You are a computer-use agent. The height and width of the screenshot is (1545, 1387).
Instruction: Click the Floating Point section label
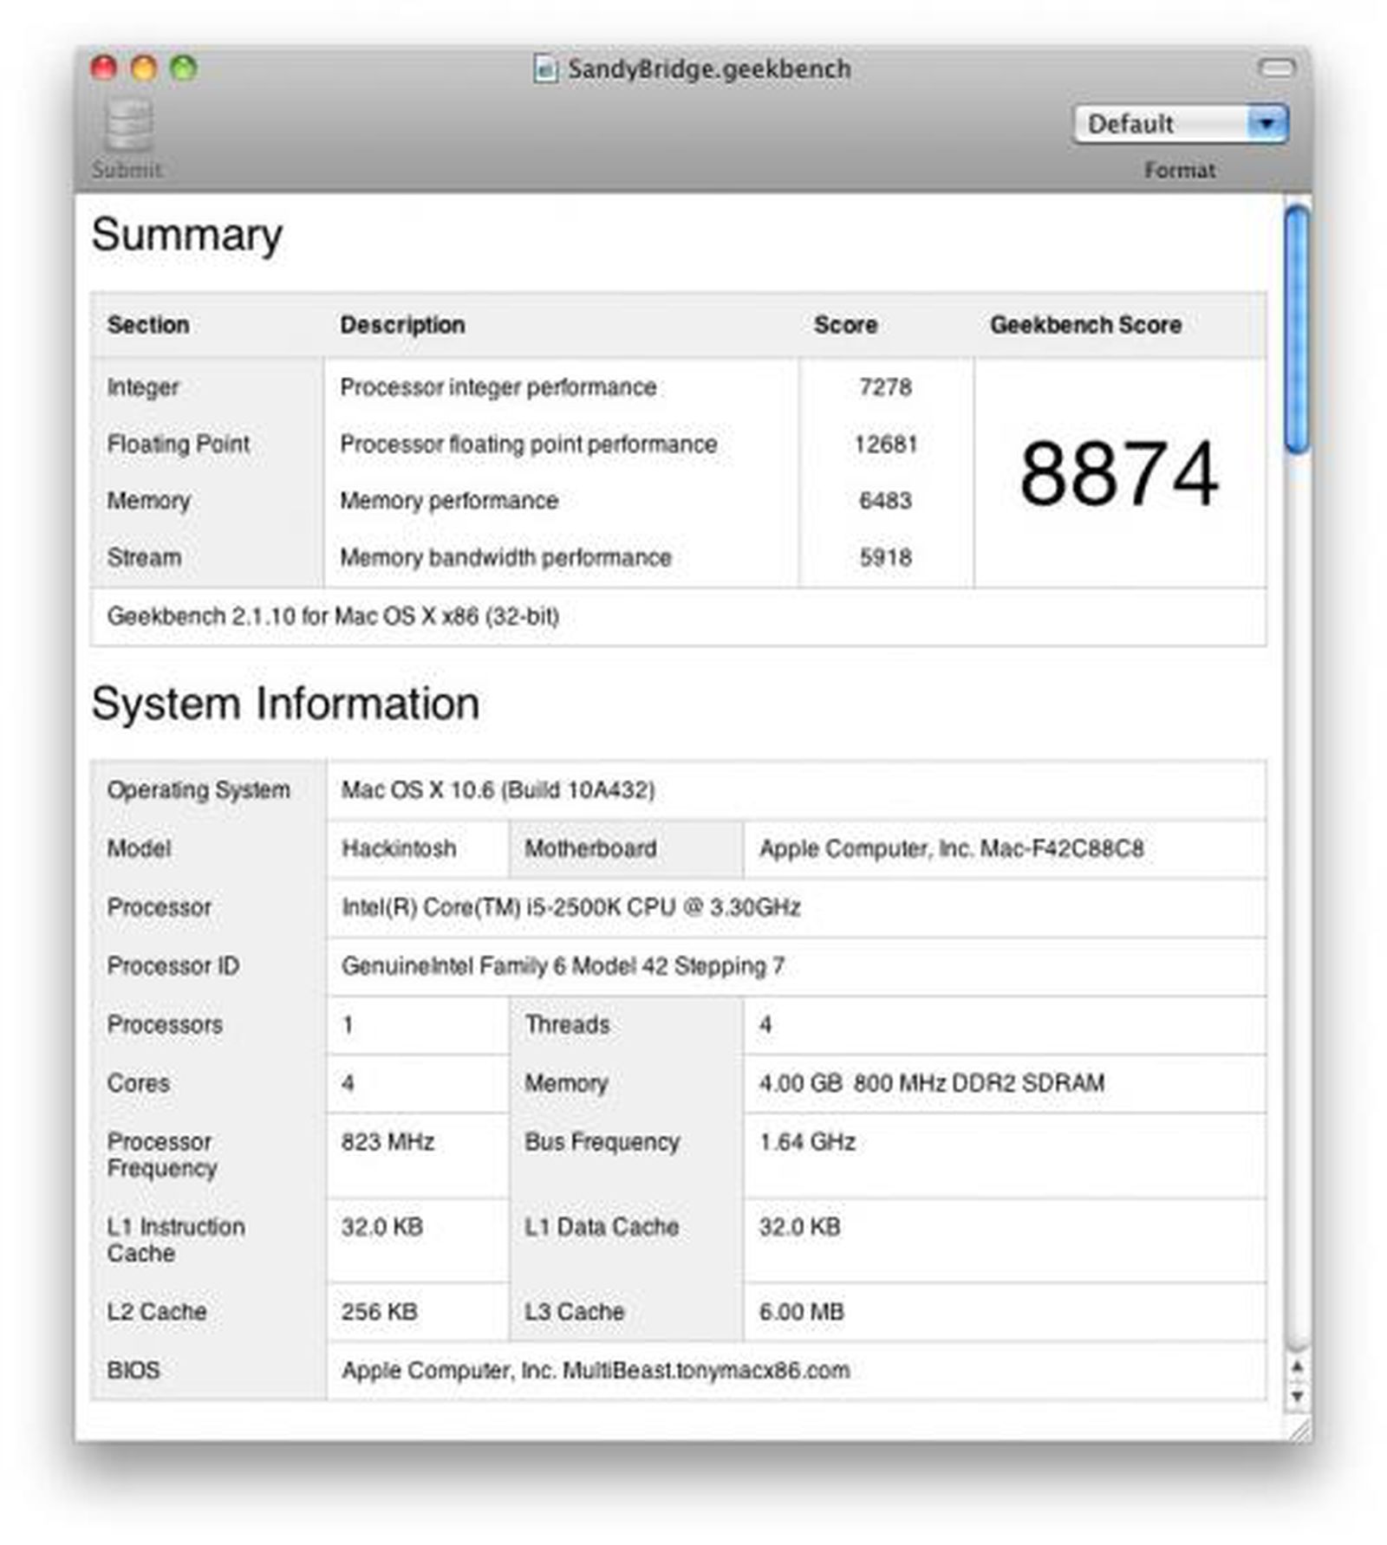click(179, 444)
